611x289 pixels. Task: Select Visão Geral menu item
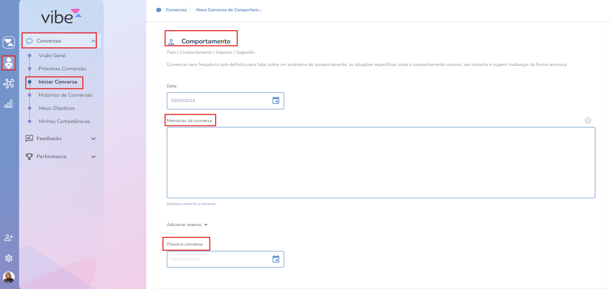pos(52,56)
